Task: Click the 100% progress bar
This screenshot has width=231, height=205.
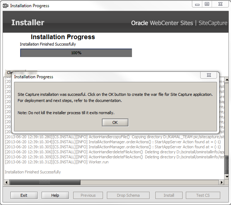Action: coord(76,53)
